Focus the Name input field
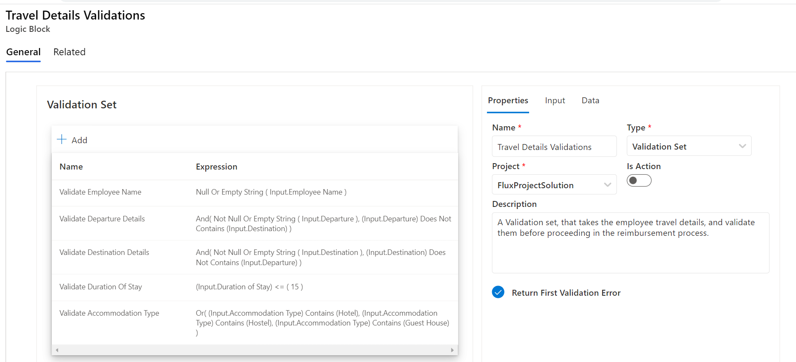Screen dimensions: 796x362 point(554,147)
